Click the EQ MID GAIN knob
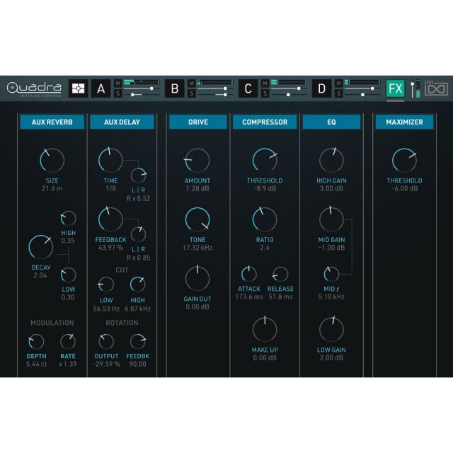 [x=331, y=219]
